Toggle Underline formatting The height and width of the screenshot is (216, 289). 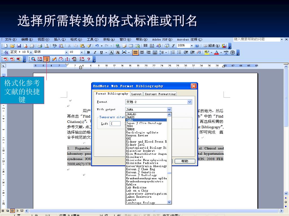[101, 52]
